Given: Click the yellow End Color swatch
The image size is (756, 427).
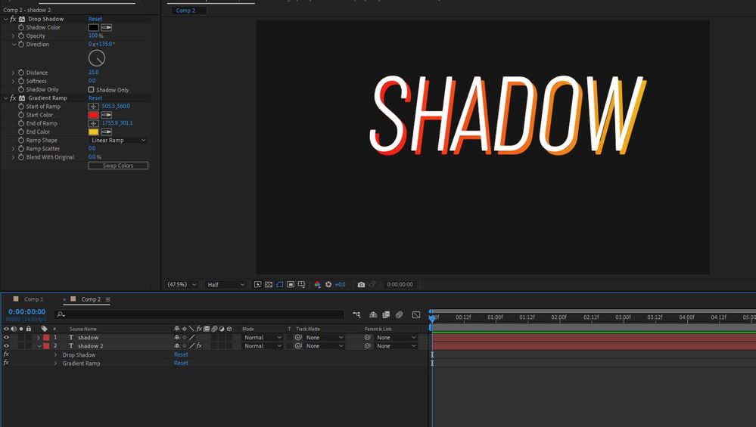Looking at the screenshot, I should tap(94, 132).
